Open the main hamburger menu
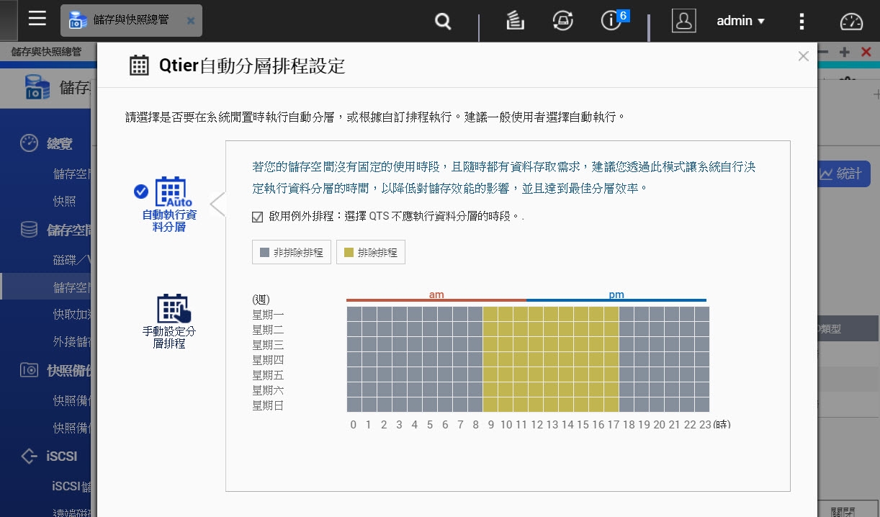This screenshot has width=880, height=517. pyautogui.click(x=37, y=19)
